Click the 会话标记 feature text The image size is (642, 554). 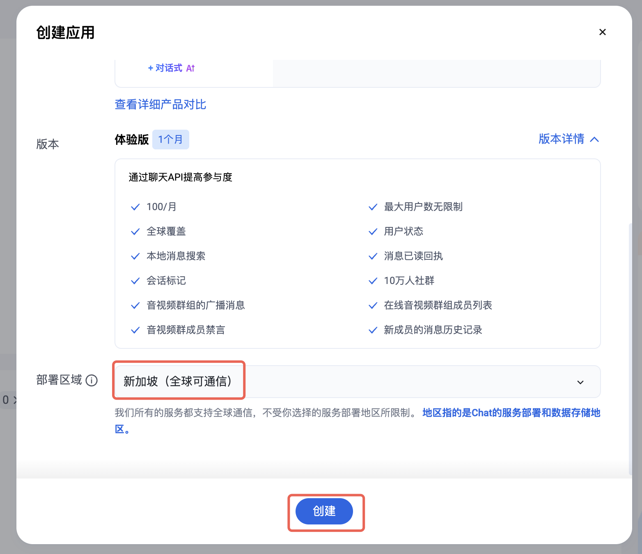[x=166, y=281]
